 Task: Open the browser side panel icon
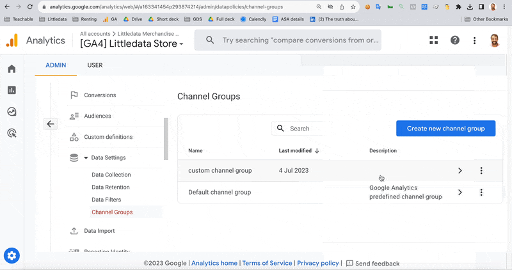point(481,7)
